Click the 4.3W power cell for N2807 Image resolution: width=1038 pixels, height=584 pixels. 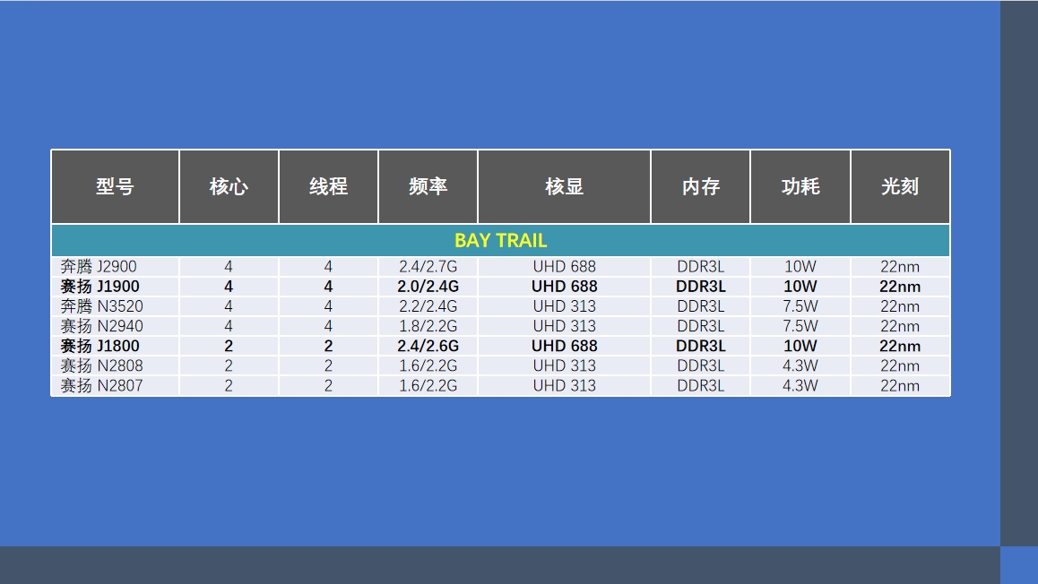click(x=800, y=385)
